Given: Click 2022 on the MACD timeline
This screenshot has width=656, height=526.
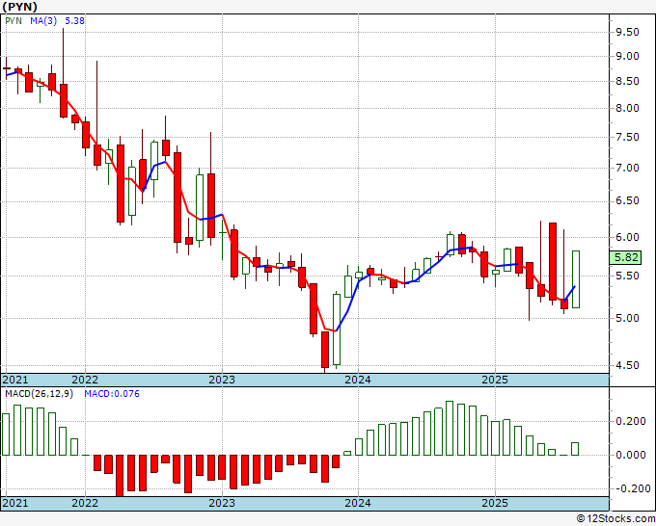Looking at the screenshot, I should tap(85, 503).
